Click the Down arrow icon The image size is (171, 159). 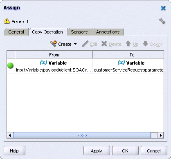(x=145, y=44)
